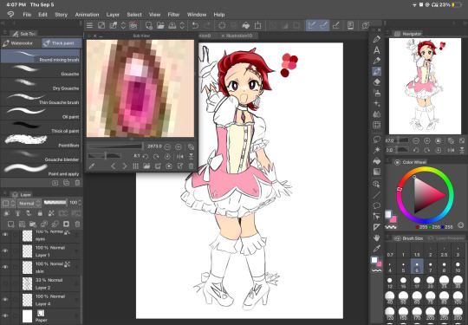The height and width of the screenshot is (325, 468).
Task: Click Open file folder icon in command bar
Action: coord(160,26)
